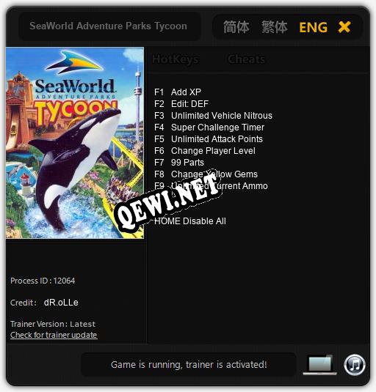This screenshot has height=392, width=376.
Task: Select F5 Unlimited Attack Points cheat
Action: [209, 139]
